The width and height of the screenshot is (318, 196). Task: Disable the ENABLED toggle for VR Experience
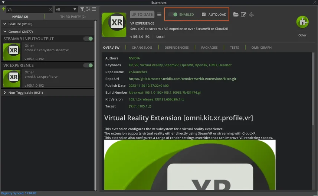pos(173,15)
